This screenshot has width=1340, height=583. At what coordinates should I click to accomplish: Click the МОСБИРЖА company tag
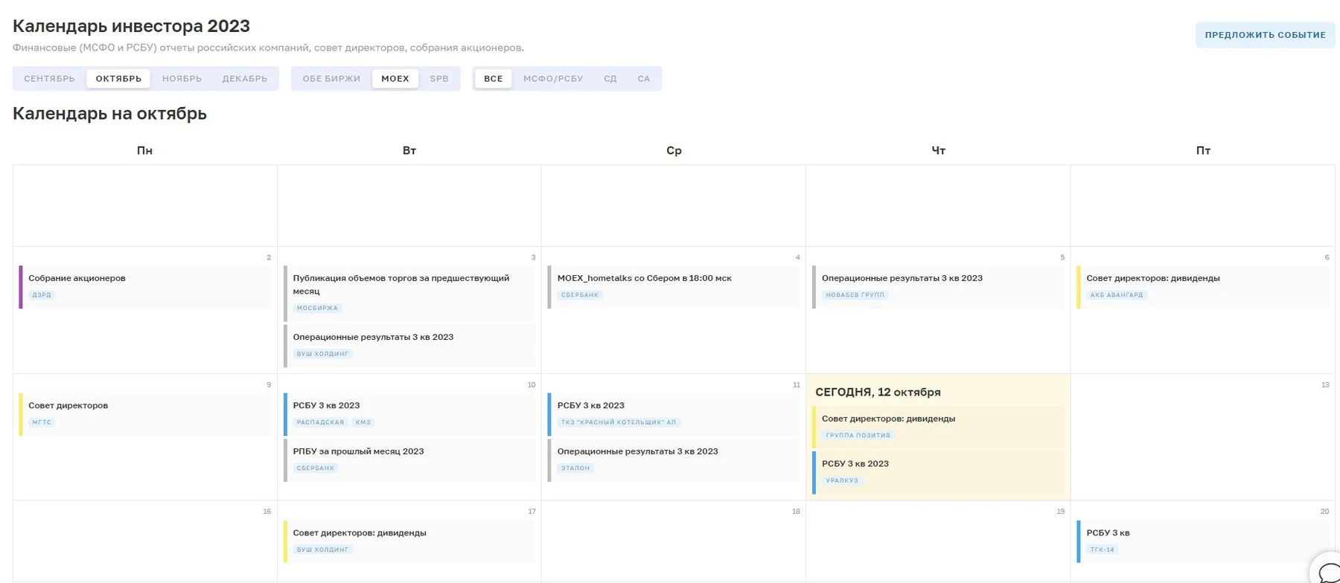(x=317, y=308)
